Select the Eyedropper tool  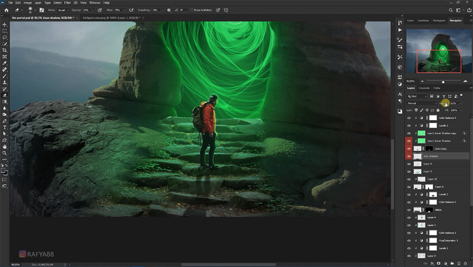pyautogui.click(x=4, y=63)
